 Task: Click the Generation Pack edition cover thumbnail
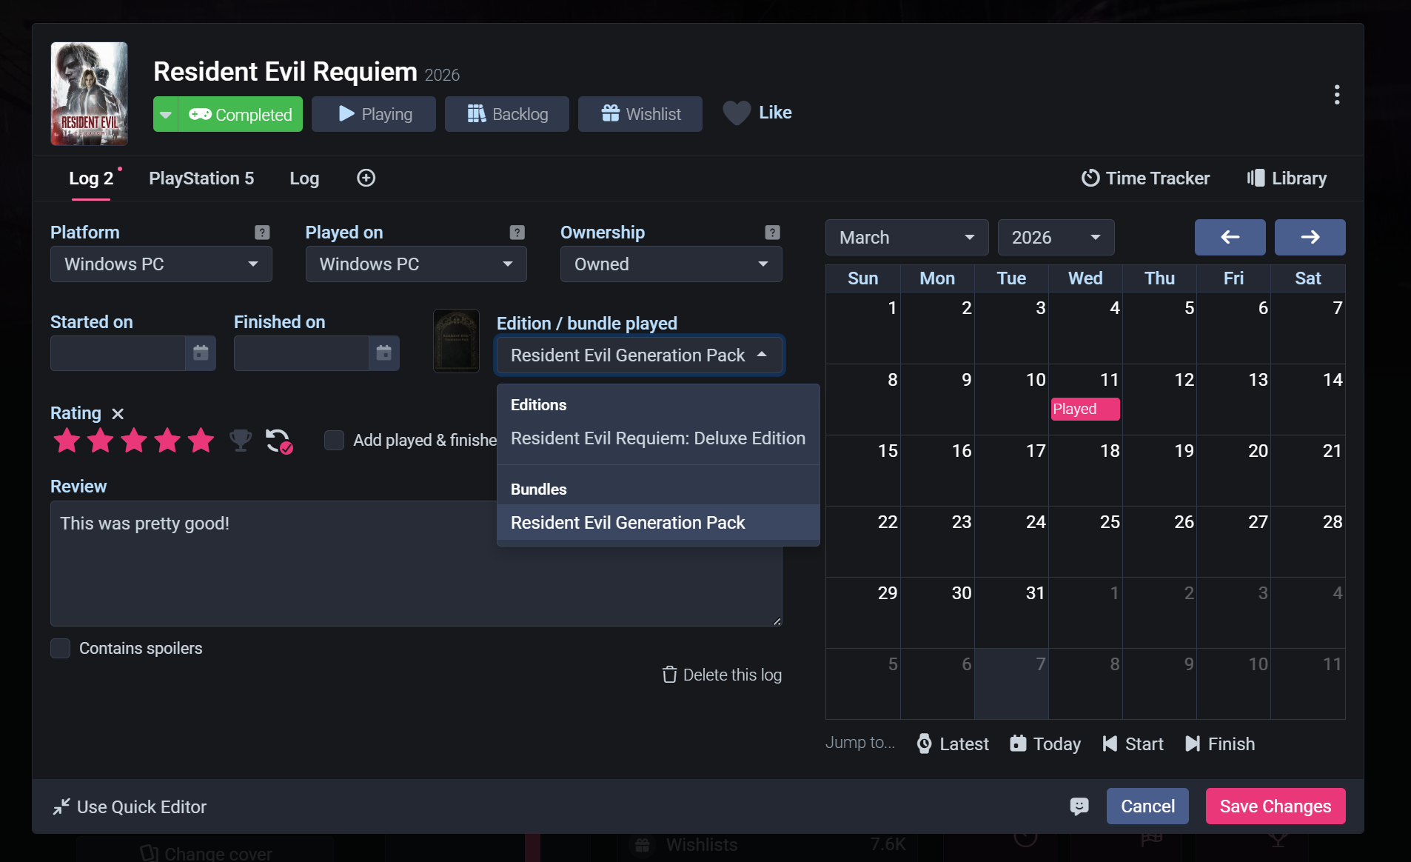pyautogui.click(x=456, y=341)
